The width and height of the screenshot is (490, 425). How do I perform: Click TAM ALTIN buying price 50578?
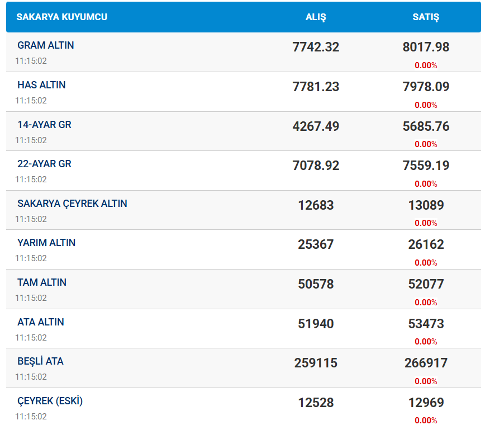(316, 284)
